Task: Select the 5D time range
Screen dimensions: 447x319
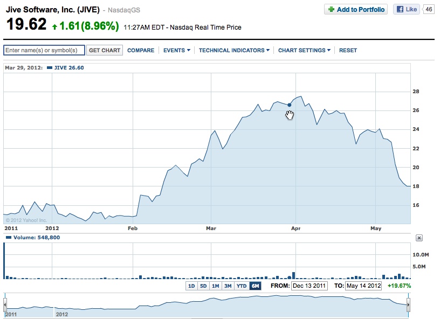Action: pyautogui.click(x=203, y=286)
